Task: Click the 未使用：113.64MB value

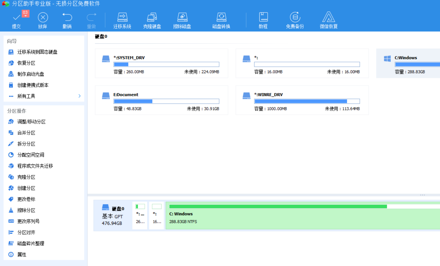Action: (x=342, y=109)
